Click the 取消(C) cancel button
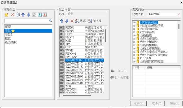 click(x=155, y=103)
